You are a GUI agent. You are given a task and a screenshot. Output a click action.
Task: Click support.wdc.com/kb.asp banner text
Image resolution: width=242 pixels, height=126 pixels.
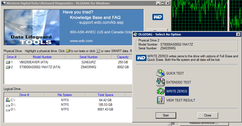[101, 22]
